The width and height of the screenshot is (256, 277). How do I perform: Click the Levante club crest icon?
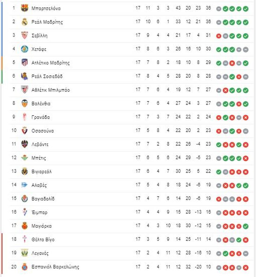coord(24,144)
